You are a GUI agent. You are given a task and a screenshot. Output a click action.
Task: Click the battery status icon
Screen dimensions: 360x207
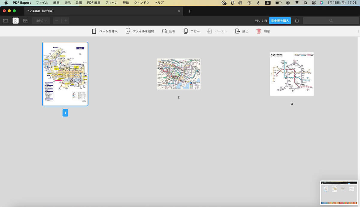278,3
